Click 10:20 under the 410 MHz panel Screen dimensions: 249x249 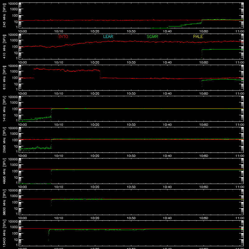pos(95,63)
